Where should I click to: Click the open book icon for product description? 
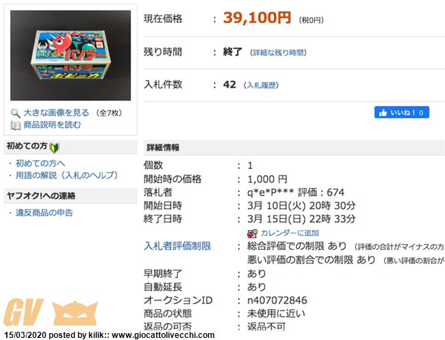click(x=16, y=125)
